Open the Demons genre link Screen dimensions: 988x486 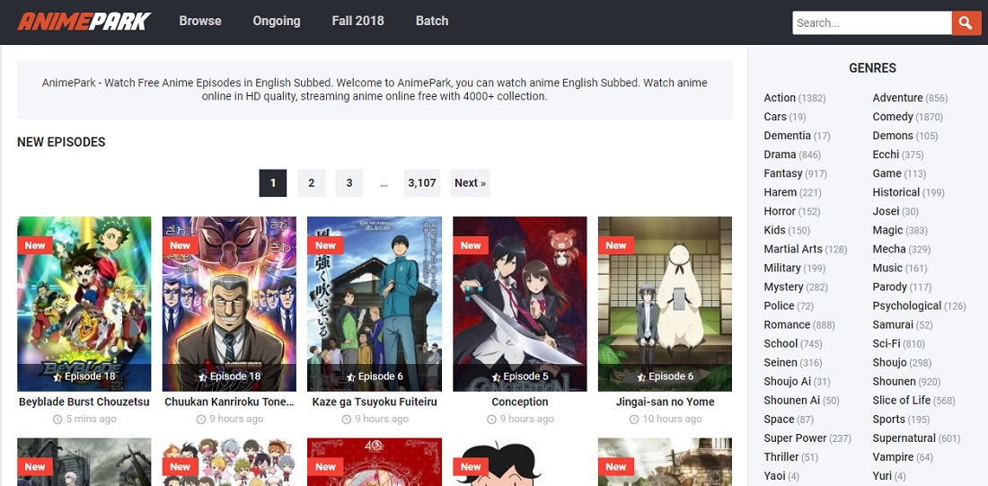pos(892,136)
